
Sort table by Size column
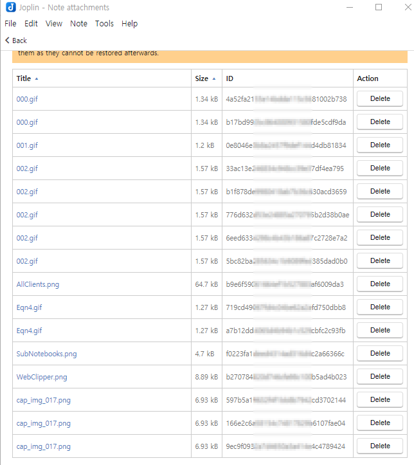pos(205,78)
